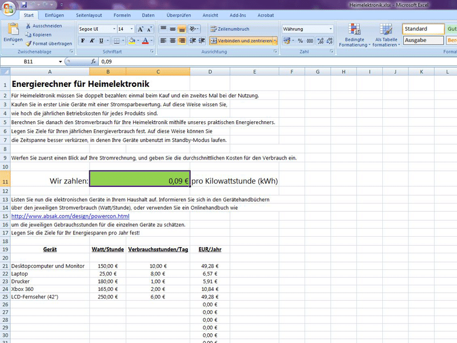Viewport: 457px width, 343px height.
Task: Align cell content to vertical middle
Action: click(x=173, y=29)
